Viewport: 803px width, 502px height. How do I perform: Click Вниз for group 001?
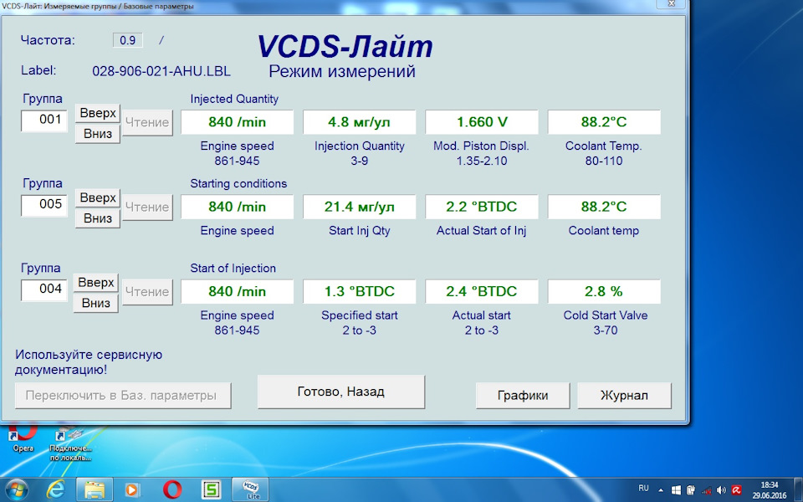[x=98, y=134]
